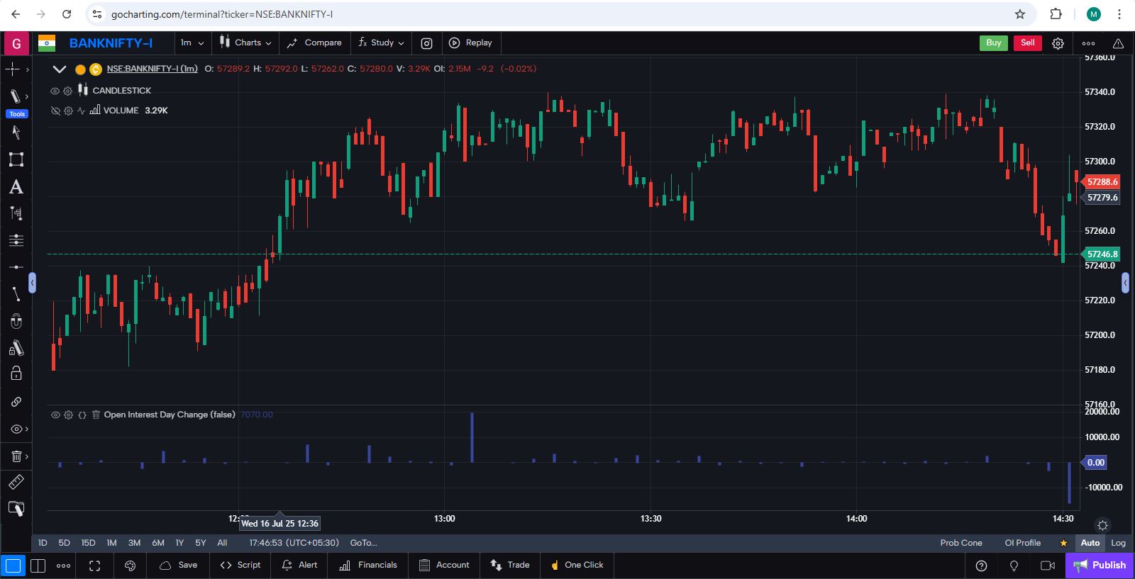Click the alert warning triangle icon
1135x579 pixels.
pos(1118,43)
